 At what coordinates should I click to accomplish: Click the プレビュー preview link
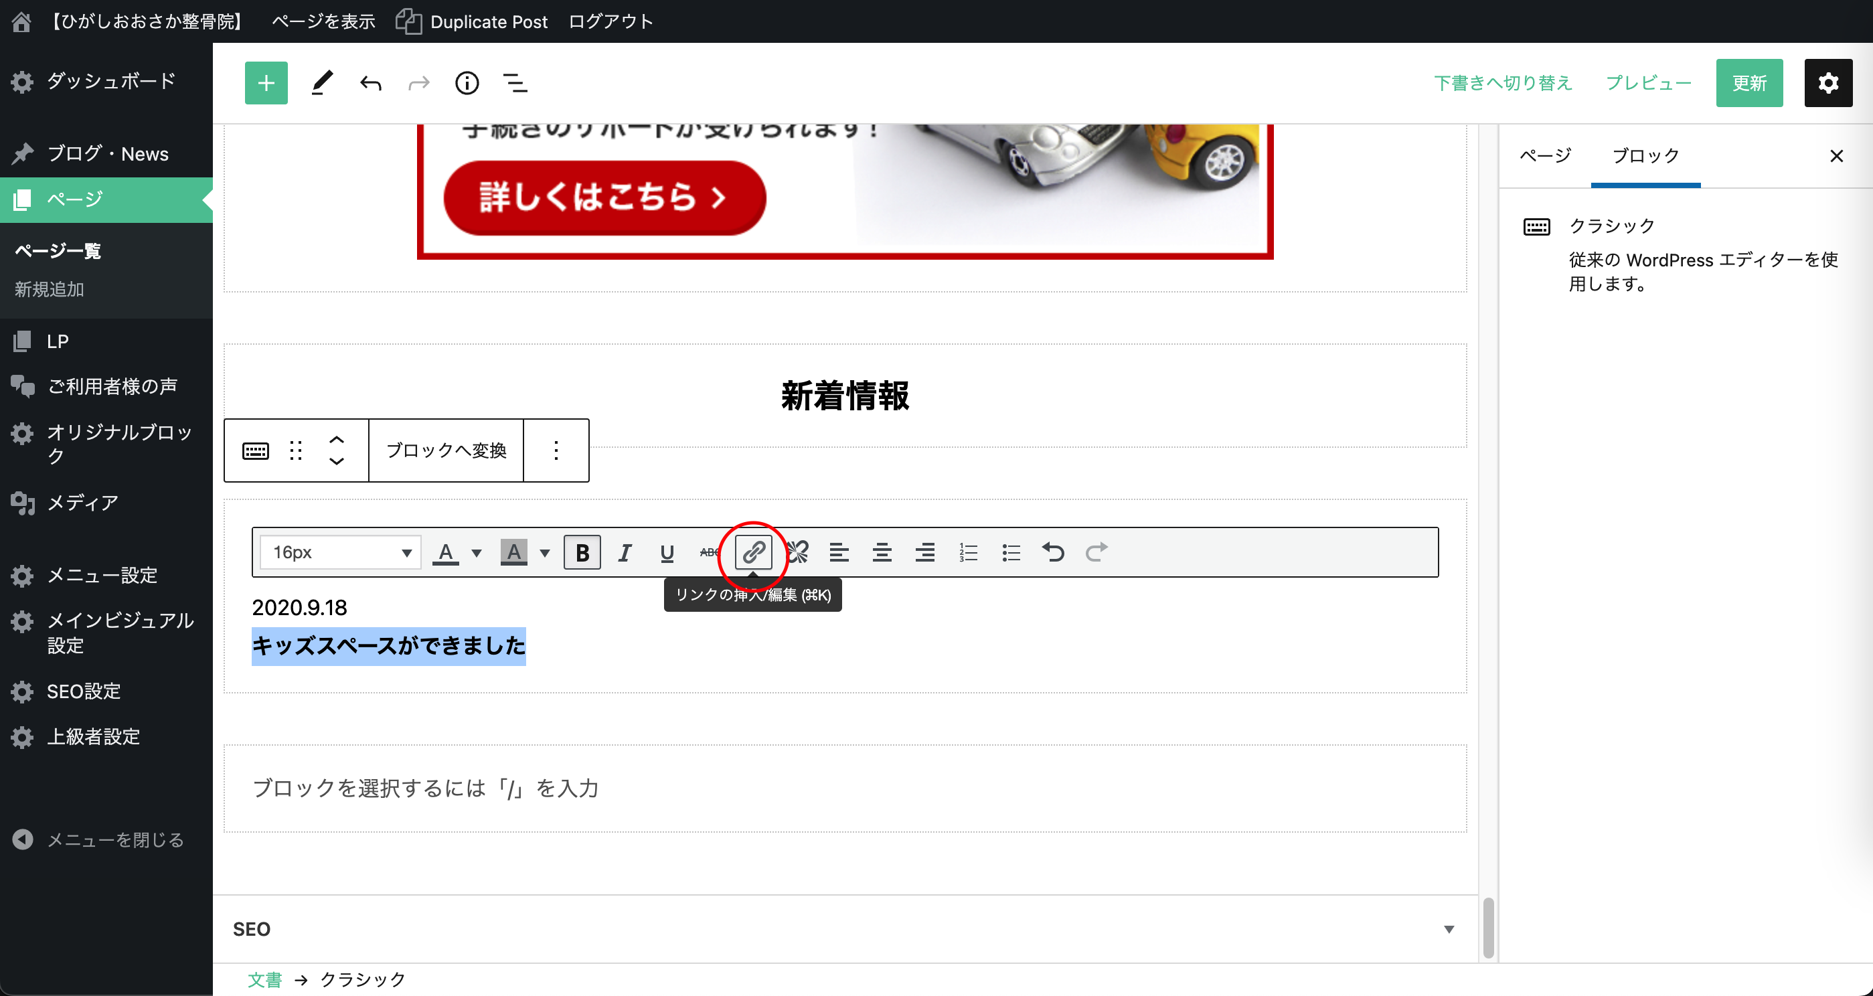pos(1647,83)
